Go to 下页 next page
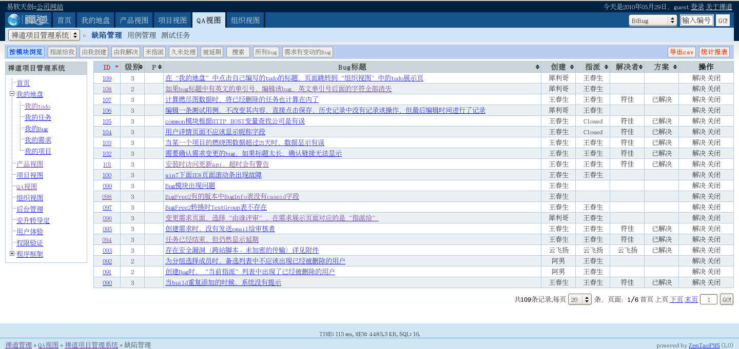Viewport: 739px width, 349px height. [x=676, y=299]
